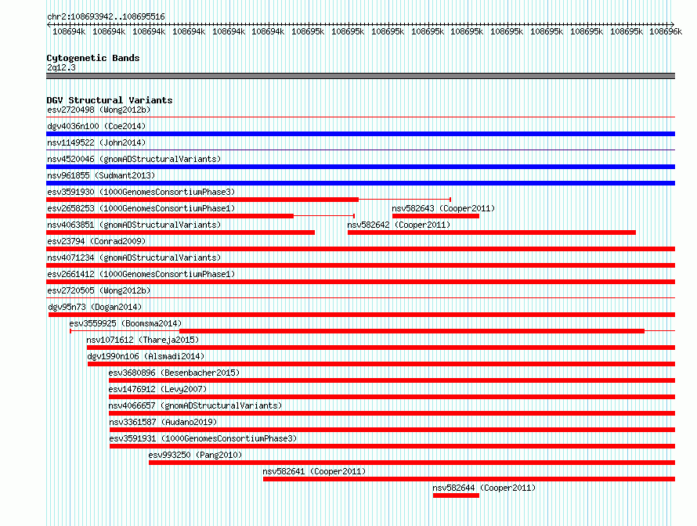Click the esv993250 red variant bar

[x=412, y=463]
